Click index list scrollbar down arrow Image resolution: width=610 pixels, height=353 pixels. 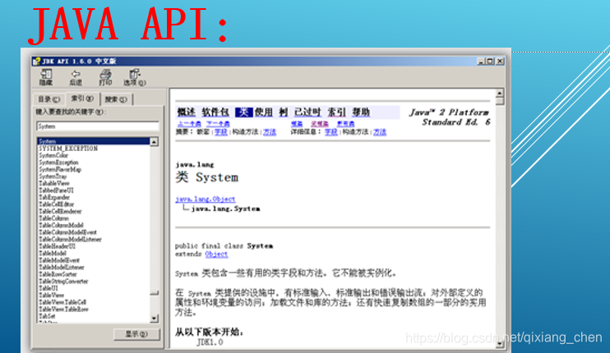pos(154,319)
